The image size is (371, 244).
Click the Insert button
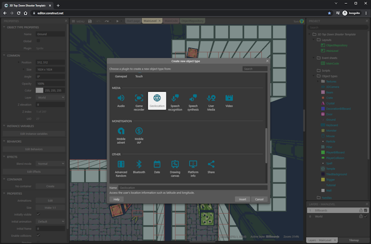pyautogui.click(x=242, y=199)
